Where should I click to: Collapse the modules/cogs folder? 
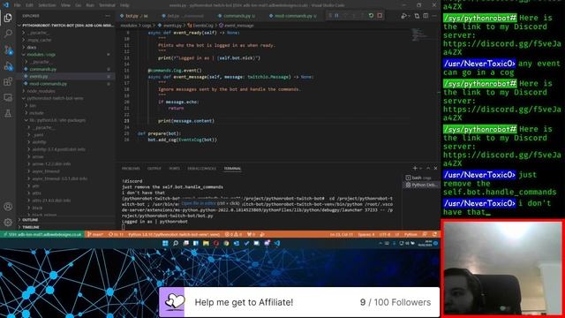pyautogui.click(x=64, y=55)
